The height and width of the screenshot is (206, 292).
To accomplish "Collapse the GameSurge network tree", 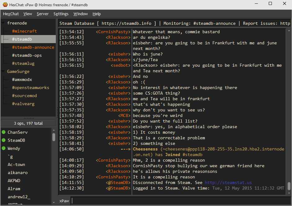I will (3, 72).
